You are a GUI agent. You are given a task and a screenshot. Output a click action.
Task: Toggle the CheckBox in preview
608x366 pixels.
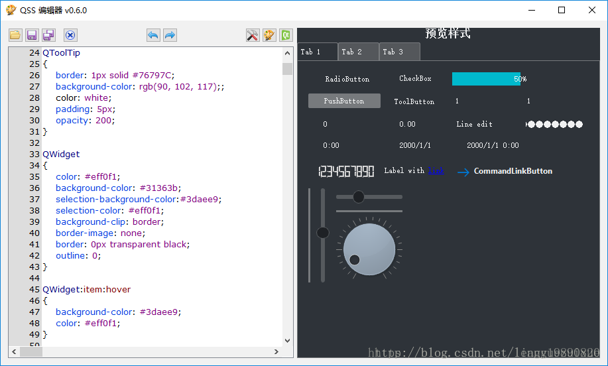(415, 79)
